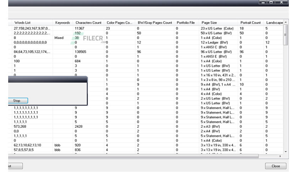The image size is (297, 172).
Task: Select the page size cell '2 x A4 (BW)'
Action: click(x=210, y=131)
